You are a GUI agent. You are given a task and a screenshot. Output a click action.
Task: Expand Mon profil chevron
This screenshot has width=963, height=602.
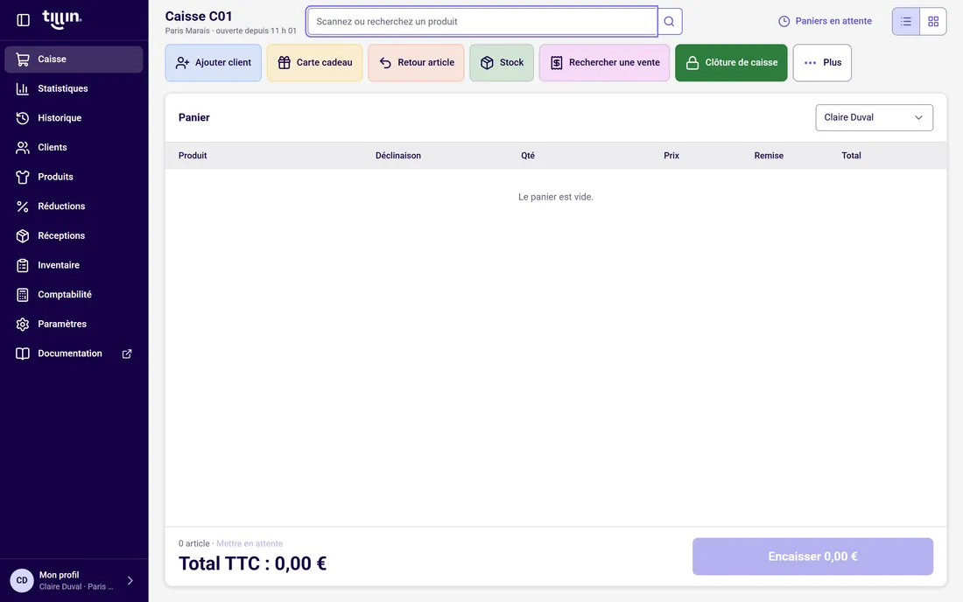click(x=130, y=580)
